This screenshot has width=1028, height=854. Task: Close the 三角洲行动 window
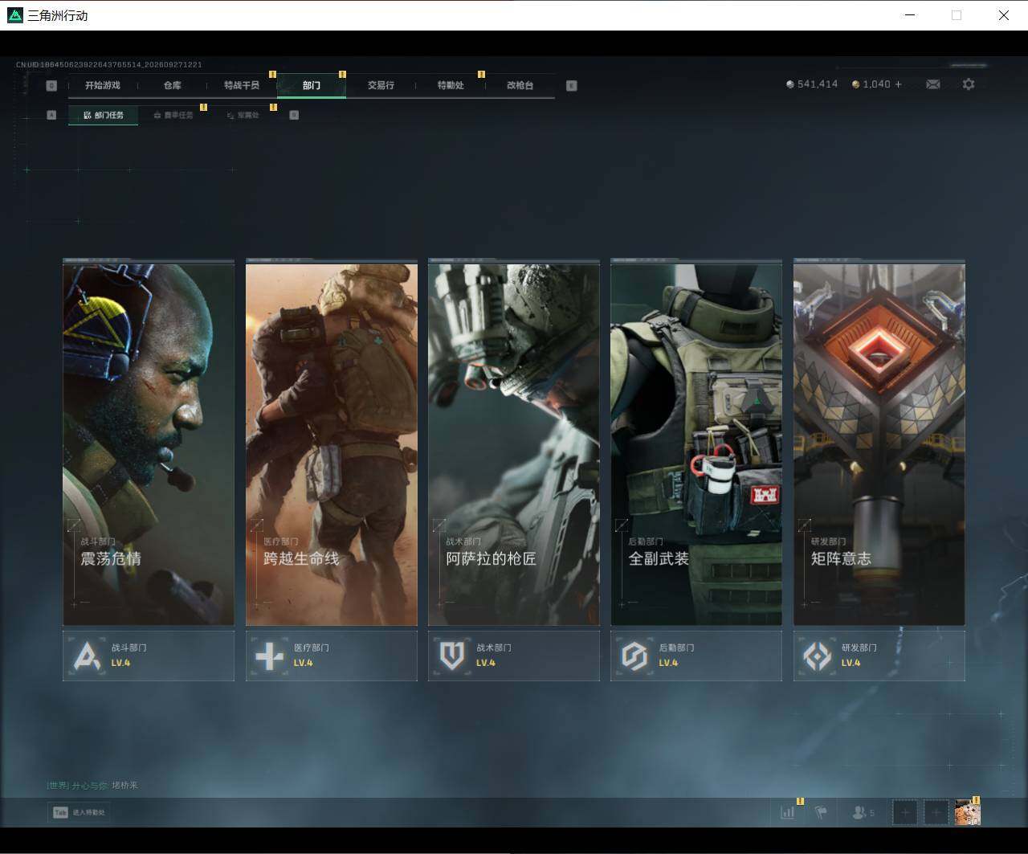click(1004, 15)
